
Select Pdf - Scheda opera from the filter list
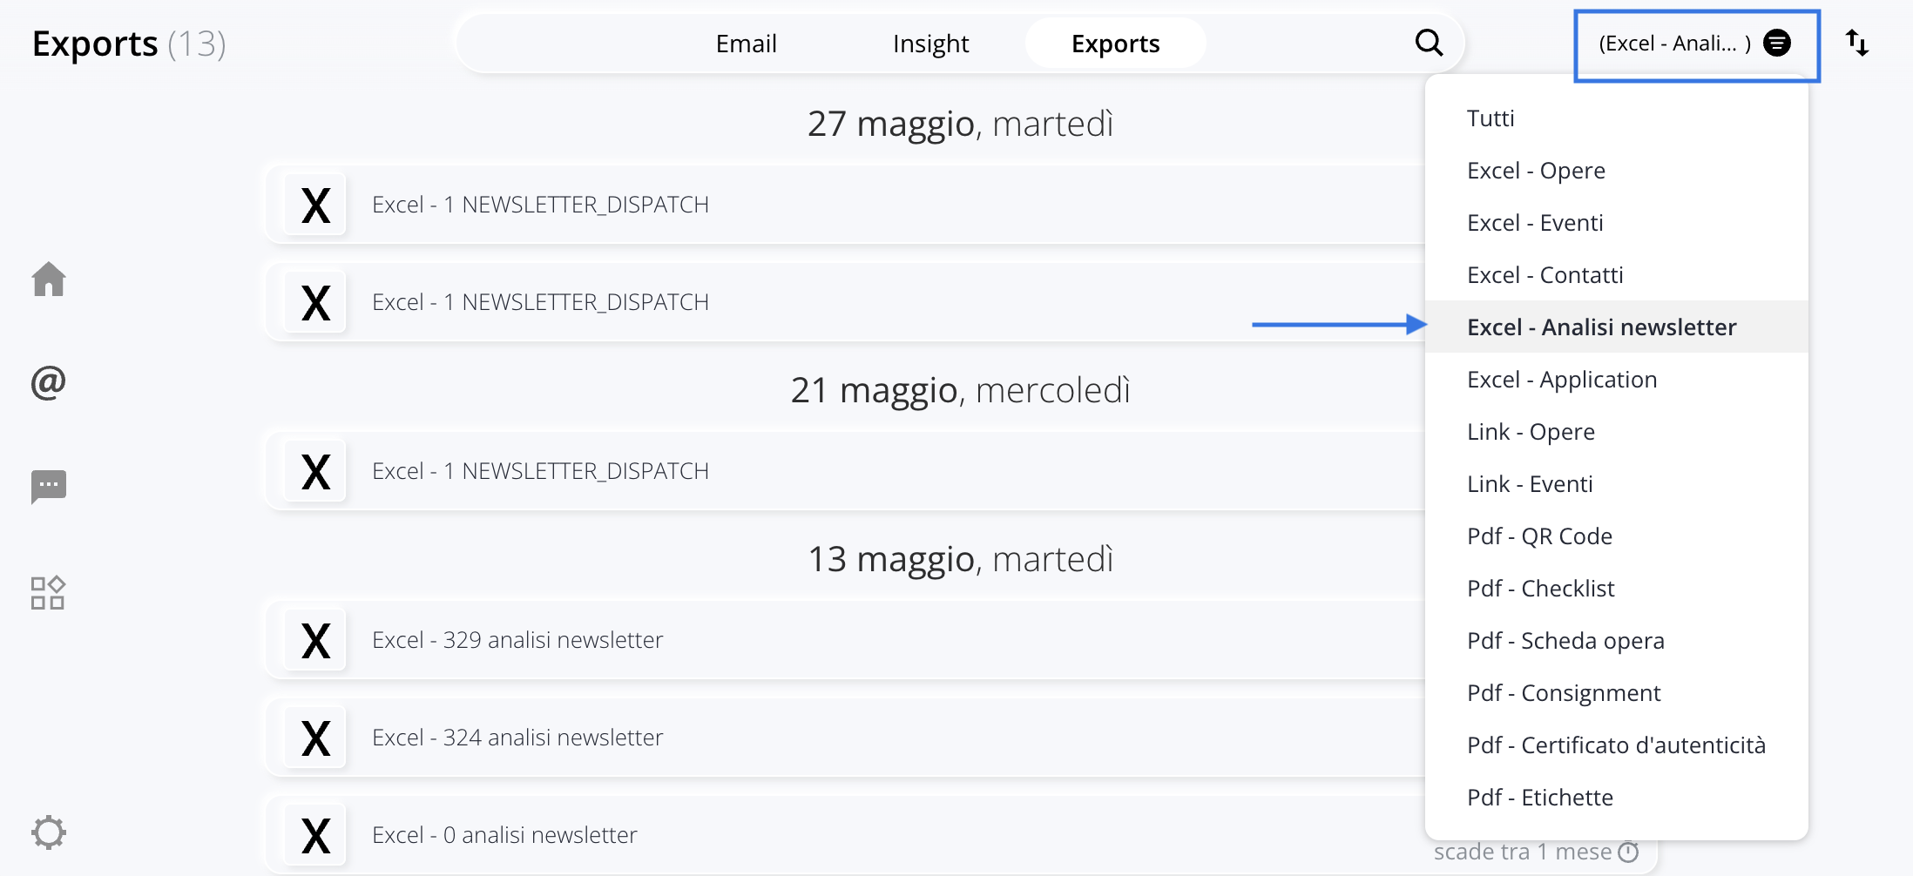pos(1565,640)
